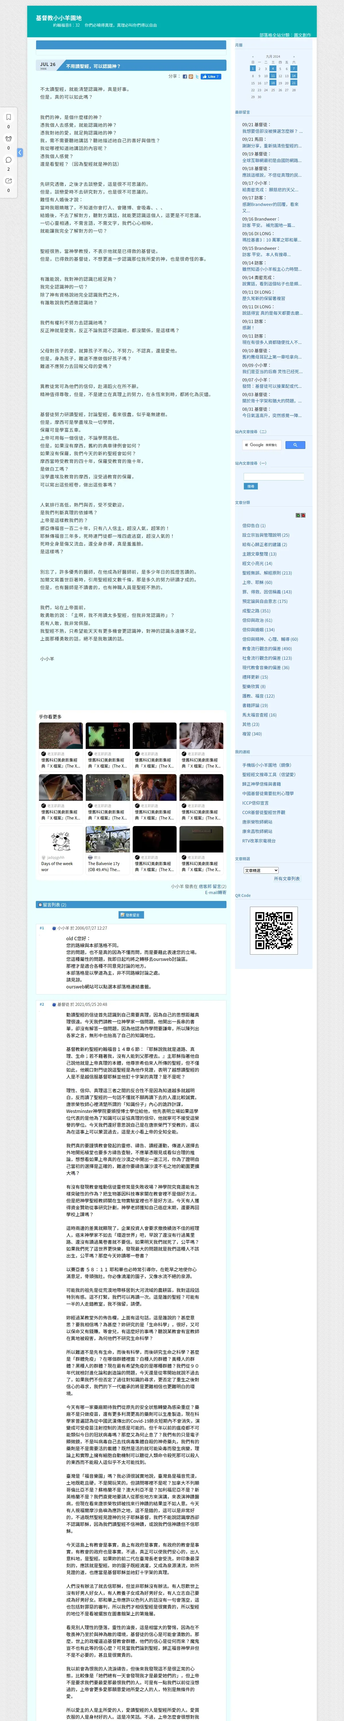Go to previous month in calendar
The width and height of the screenshot is (344, 1721).
click(253, 57)
